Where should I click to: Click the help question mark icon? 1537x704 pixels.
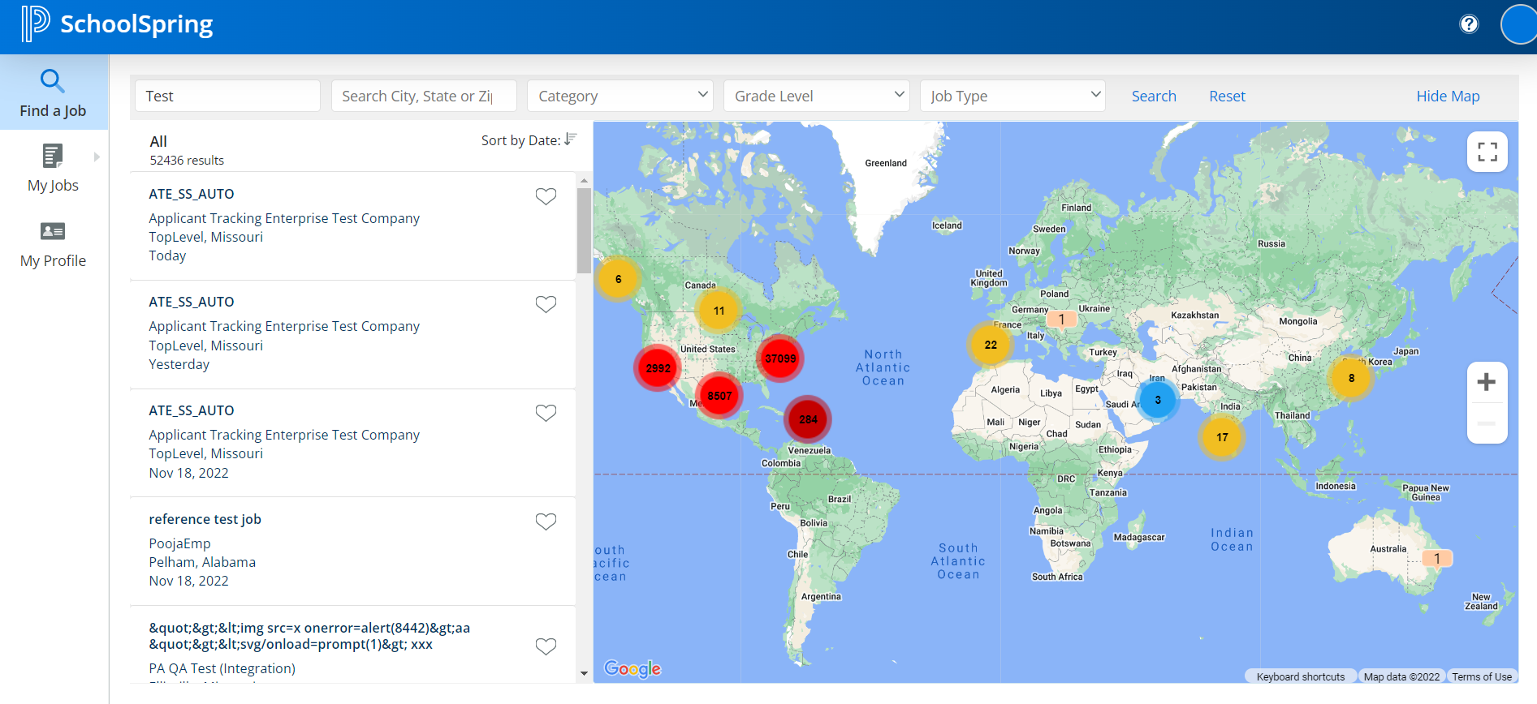click(1469, 24)
